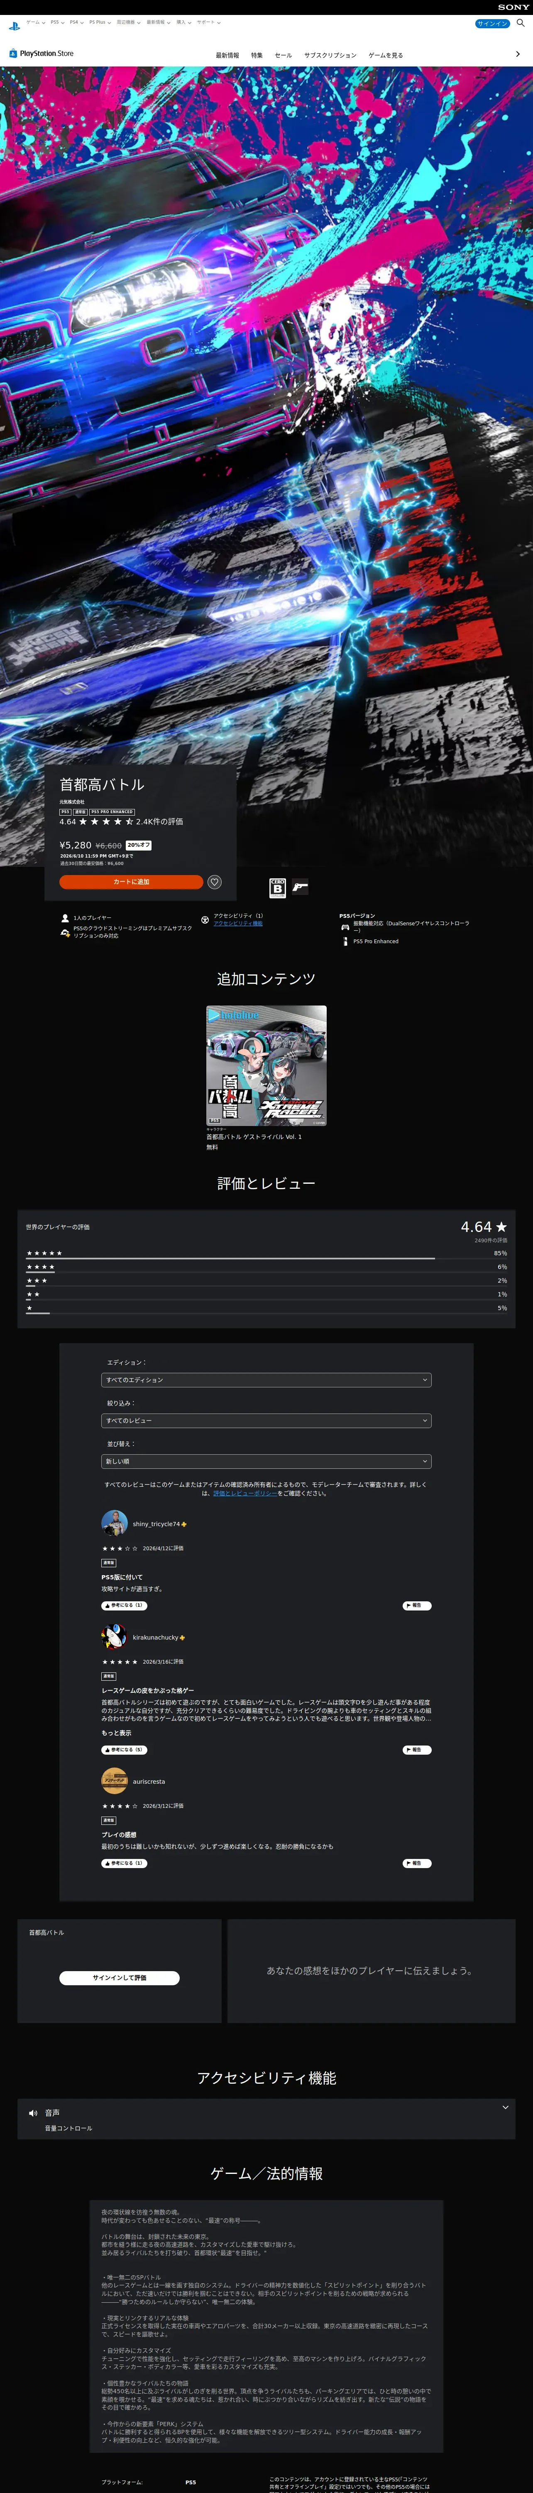Open the サブスクリプション store tab

[330, 55]
